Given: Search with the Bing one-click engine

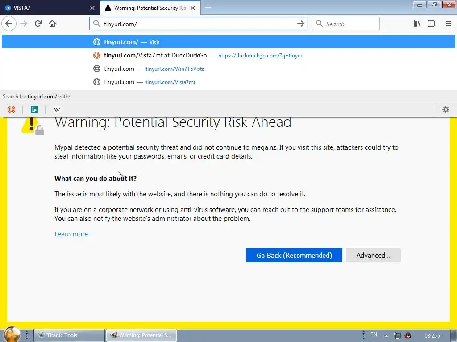Looking at the screenshot, I should [x=34, y=110].
